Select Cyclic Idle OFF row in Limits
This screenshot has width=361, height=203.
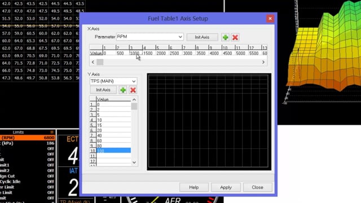[x=28, y=182]
